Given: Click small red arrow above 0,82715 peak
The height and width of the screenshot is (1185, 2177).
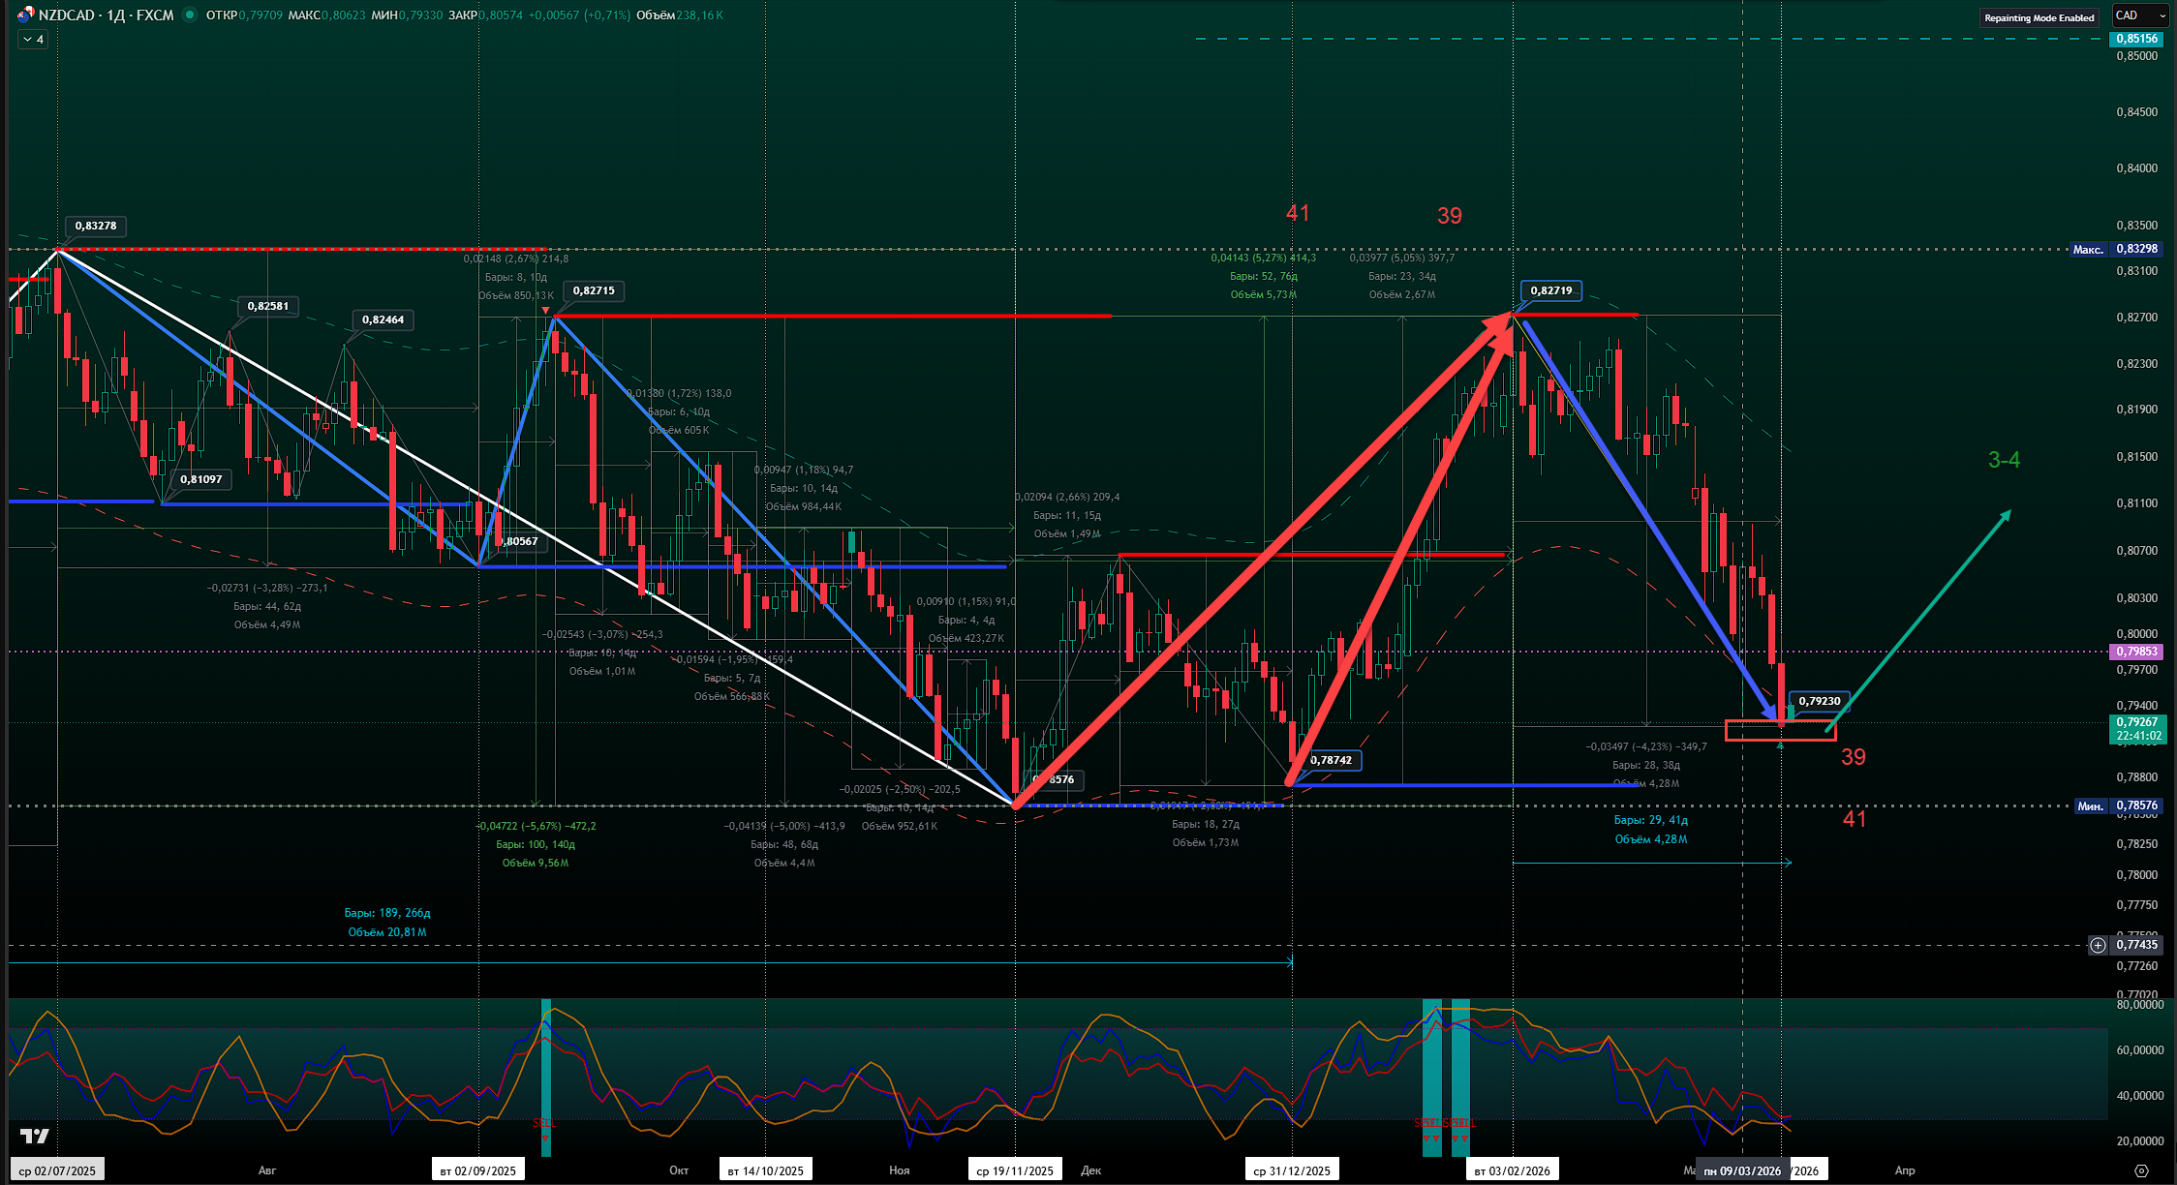Looking at the screenshot, I should coord(545,311).
